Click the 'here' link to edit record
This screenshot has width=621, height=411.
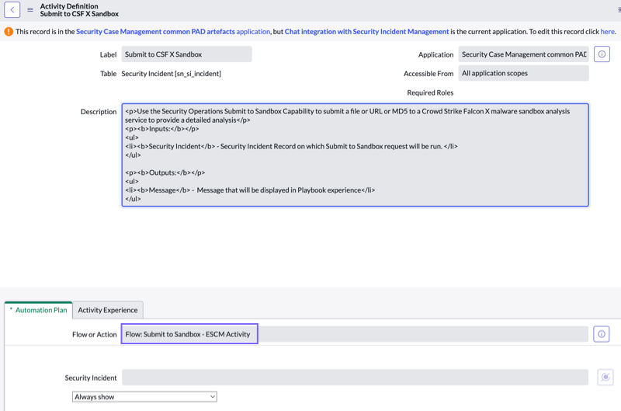[607, 32]
